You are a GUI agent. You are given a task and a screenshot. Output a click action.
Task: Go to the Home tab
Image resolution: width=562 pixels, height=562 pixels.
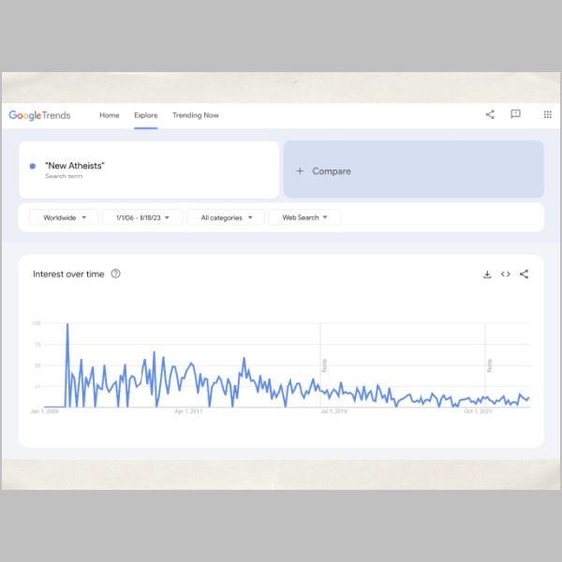[x=110, y=115]
